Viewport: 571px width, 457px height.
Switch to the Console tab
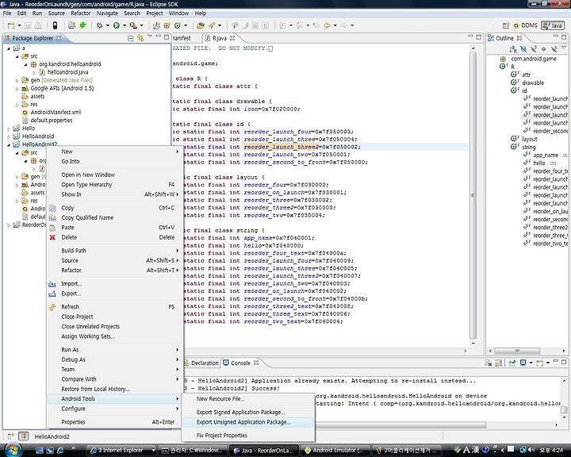coord(240,363)
